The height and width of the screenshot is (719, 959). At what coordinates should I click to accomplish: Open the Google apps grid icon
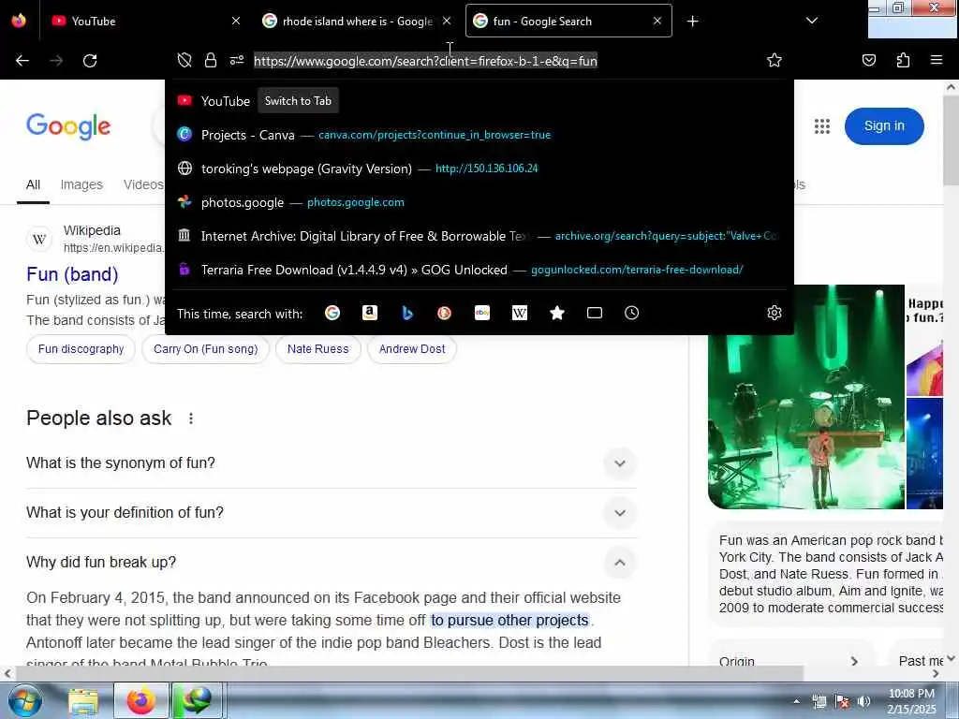[822, 126]
